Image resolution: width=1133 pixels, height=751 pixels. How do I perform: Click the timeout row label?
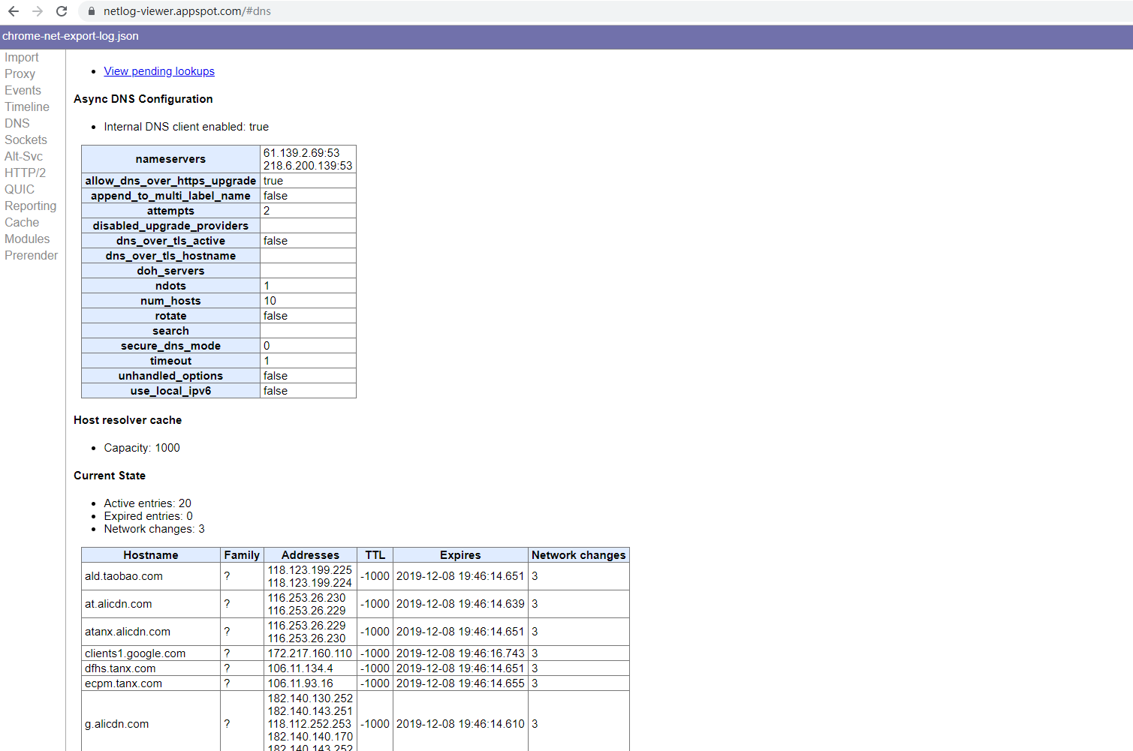tap(170, 361)
